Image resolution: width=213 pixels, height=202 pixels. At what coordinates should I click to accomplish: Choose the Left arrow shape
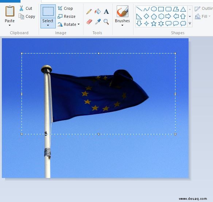coord(176,16)
